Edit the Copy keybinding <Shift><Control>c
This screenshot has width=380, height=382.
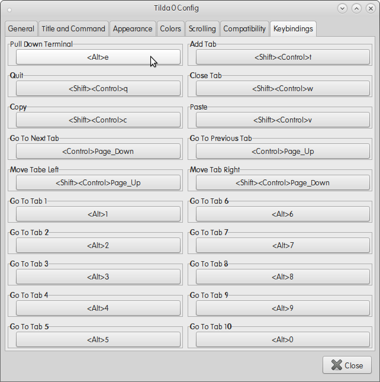pos(98,120)
